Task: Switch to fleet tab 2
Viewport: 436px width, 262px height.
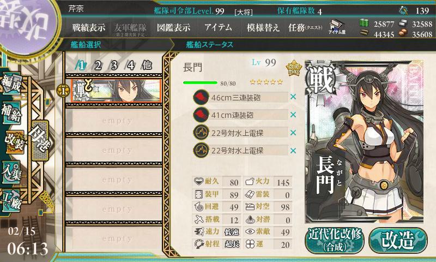Action: click(98, 65)
